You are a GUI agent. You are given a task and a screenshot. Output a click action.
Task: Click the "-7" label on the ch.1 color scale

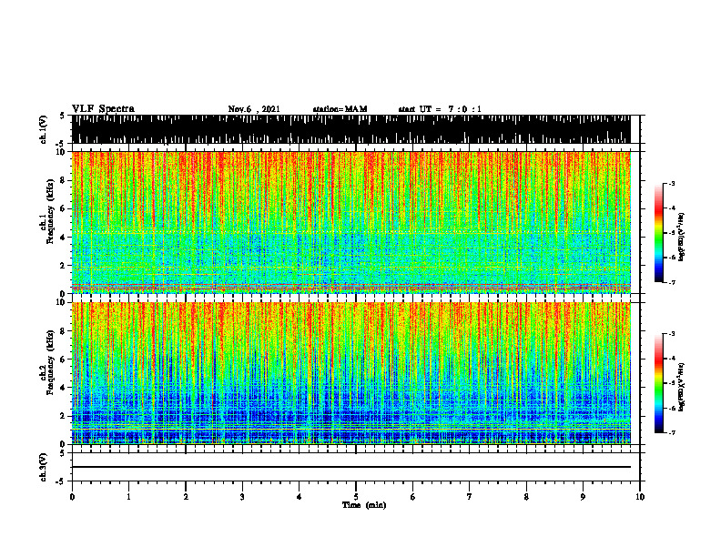pyautogui.click(x=672, y=282)
